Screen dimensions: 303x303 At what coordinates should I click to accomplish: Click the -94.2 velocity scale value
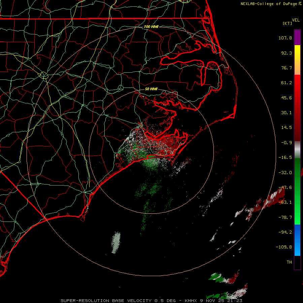(x=285, y=232)
